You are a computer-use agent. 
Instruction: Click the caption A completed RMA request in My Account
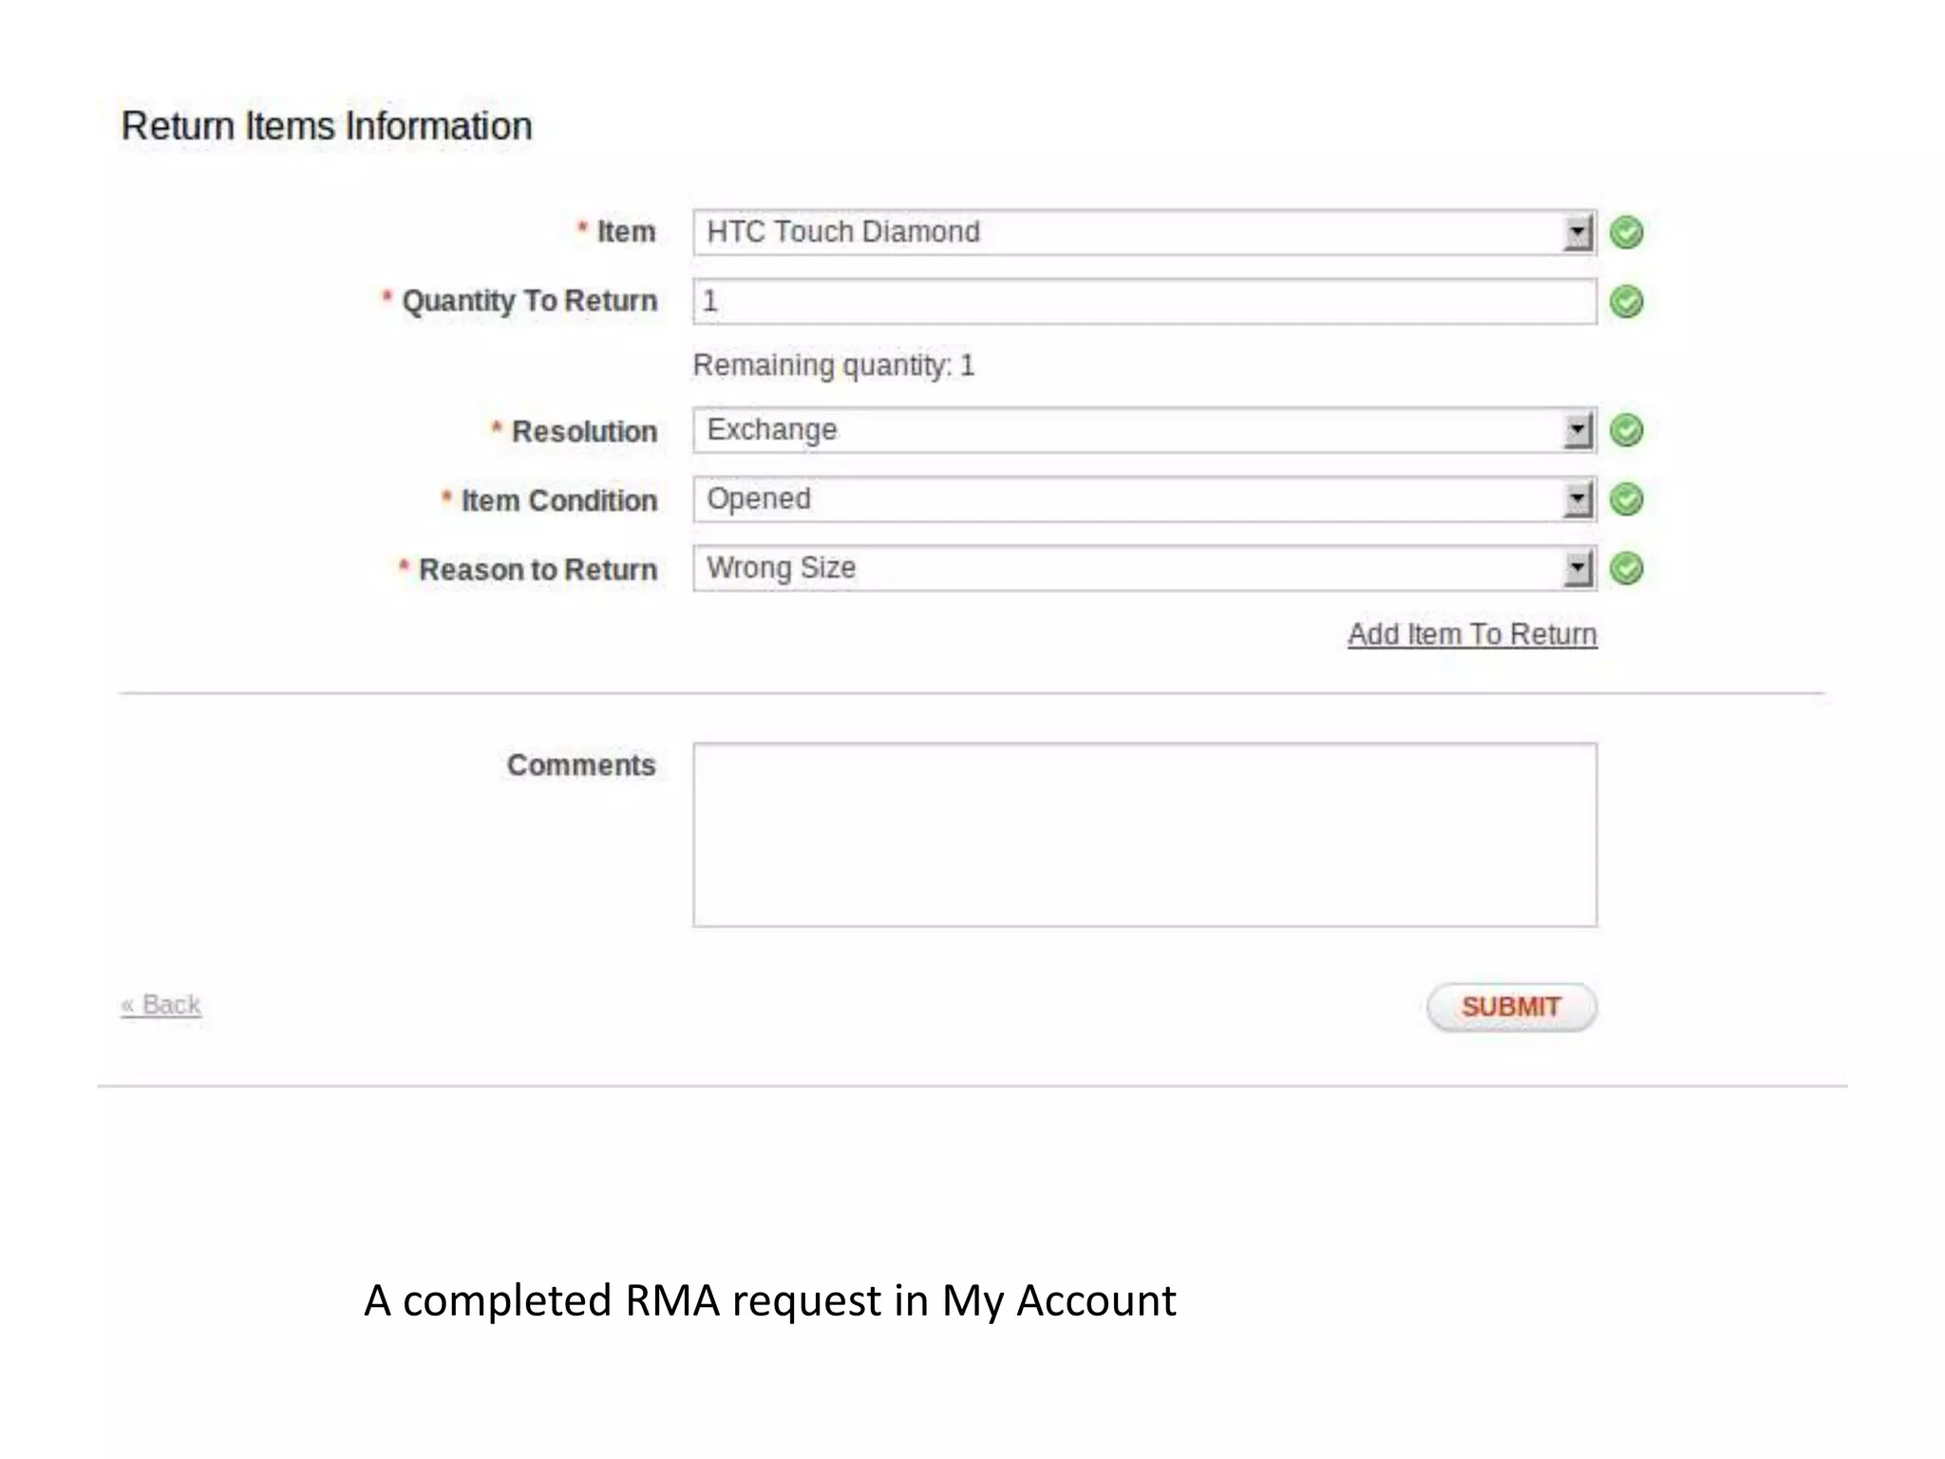pyautogui.click(x=770, y=1301)
